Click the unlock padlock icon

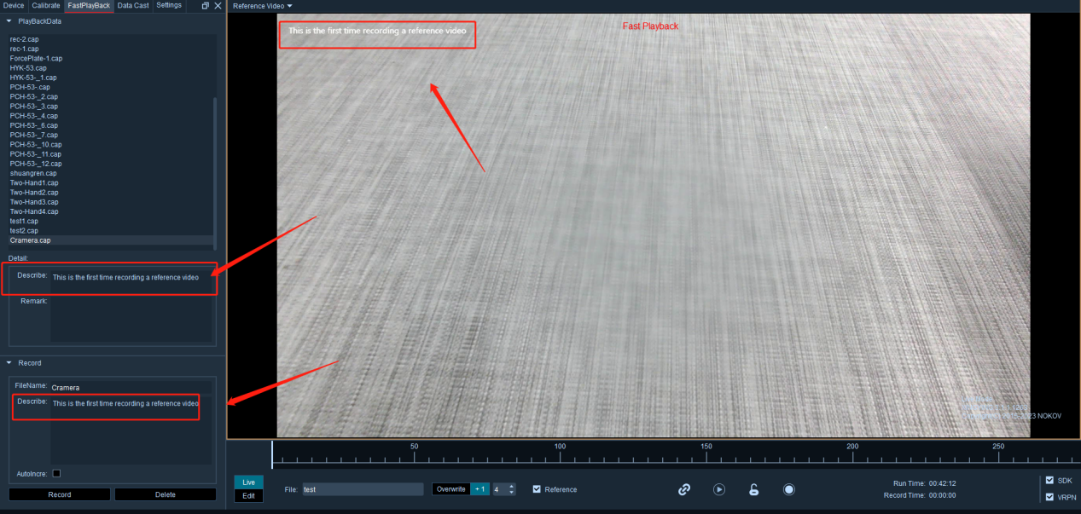click(753, 489)
